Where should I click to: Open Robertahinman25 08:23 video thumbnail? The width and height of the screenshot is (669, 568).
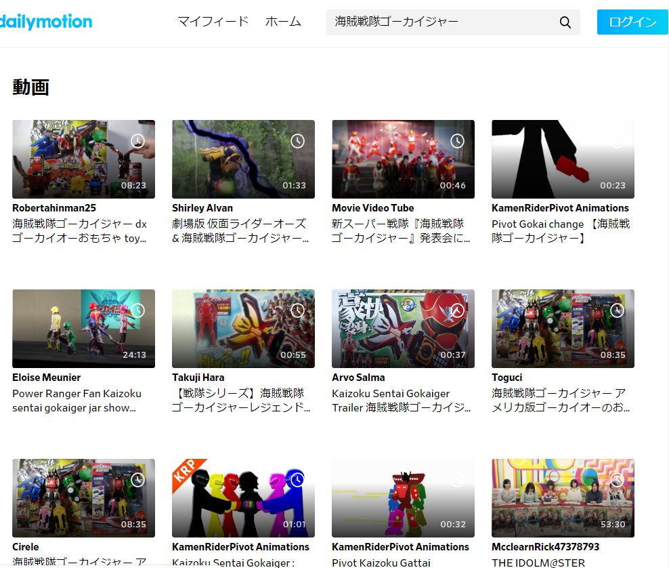pos(84,159)
